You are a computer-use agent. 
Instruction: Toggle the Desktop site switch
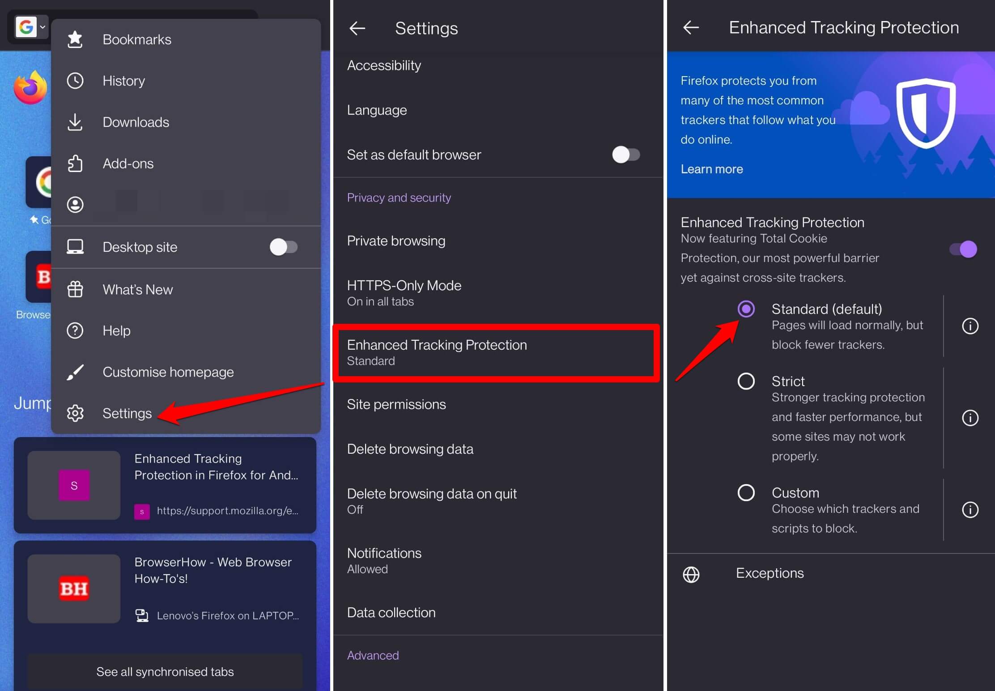pos(283,247)
